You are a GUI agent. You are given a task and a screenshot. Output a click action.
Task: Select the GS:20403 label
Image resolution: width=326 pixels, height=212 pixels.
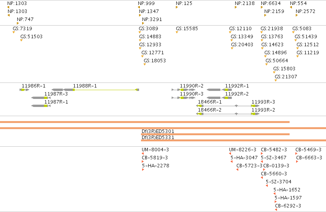click(242, 45)
